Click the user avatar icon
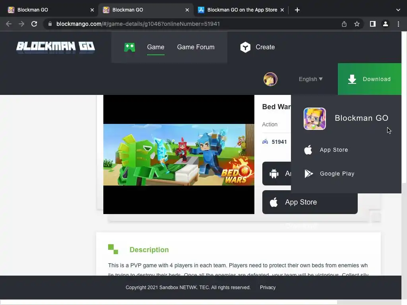The height and width of the screenshot is (305, 407). (270, 79)
